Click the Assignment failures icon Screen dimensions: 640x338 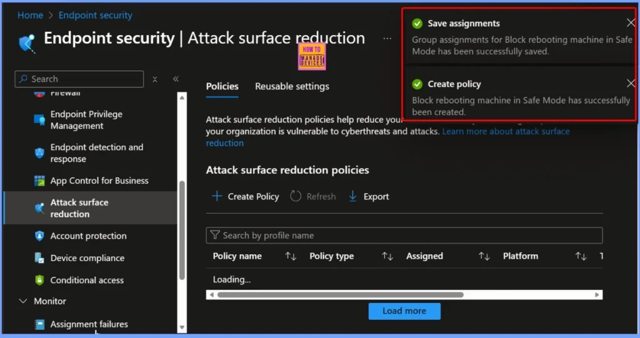pos(39,324)
